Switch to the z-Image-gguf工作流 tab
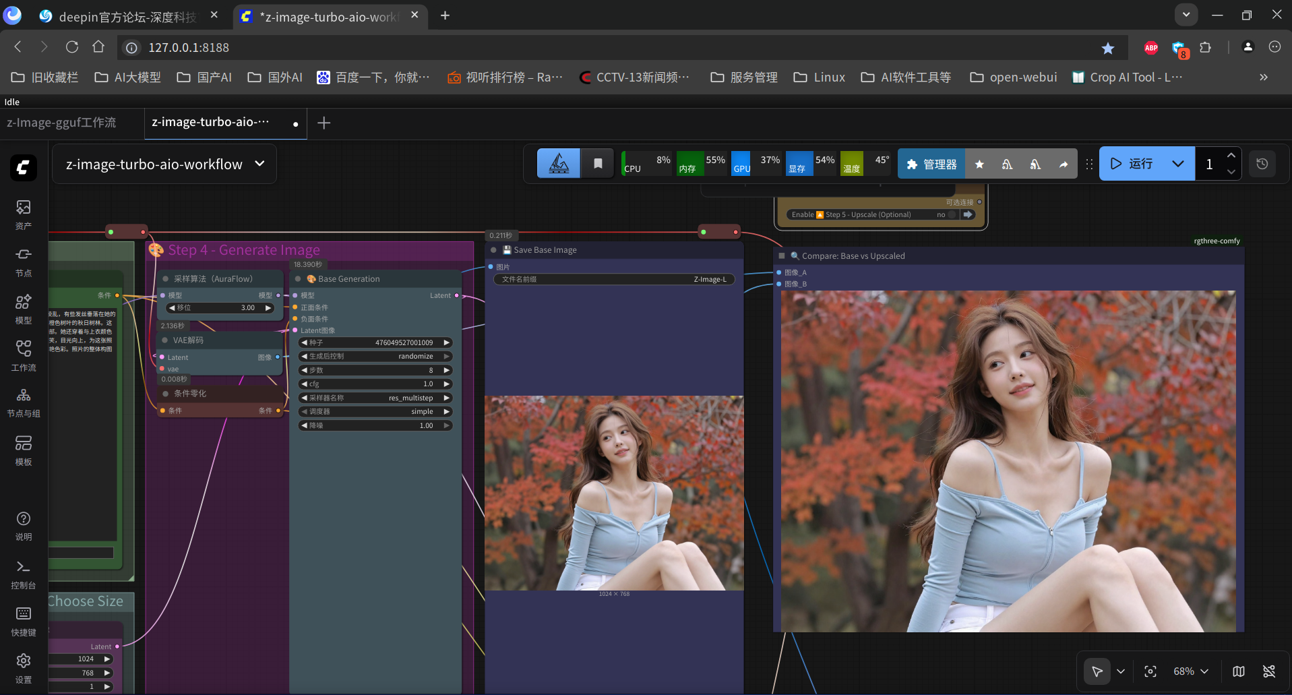The image size is (1292, 695). 62,123
